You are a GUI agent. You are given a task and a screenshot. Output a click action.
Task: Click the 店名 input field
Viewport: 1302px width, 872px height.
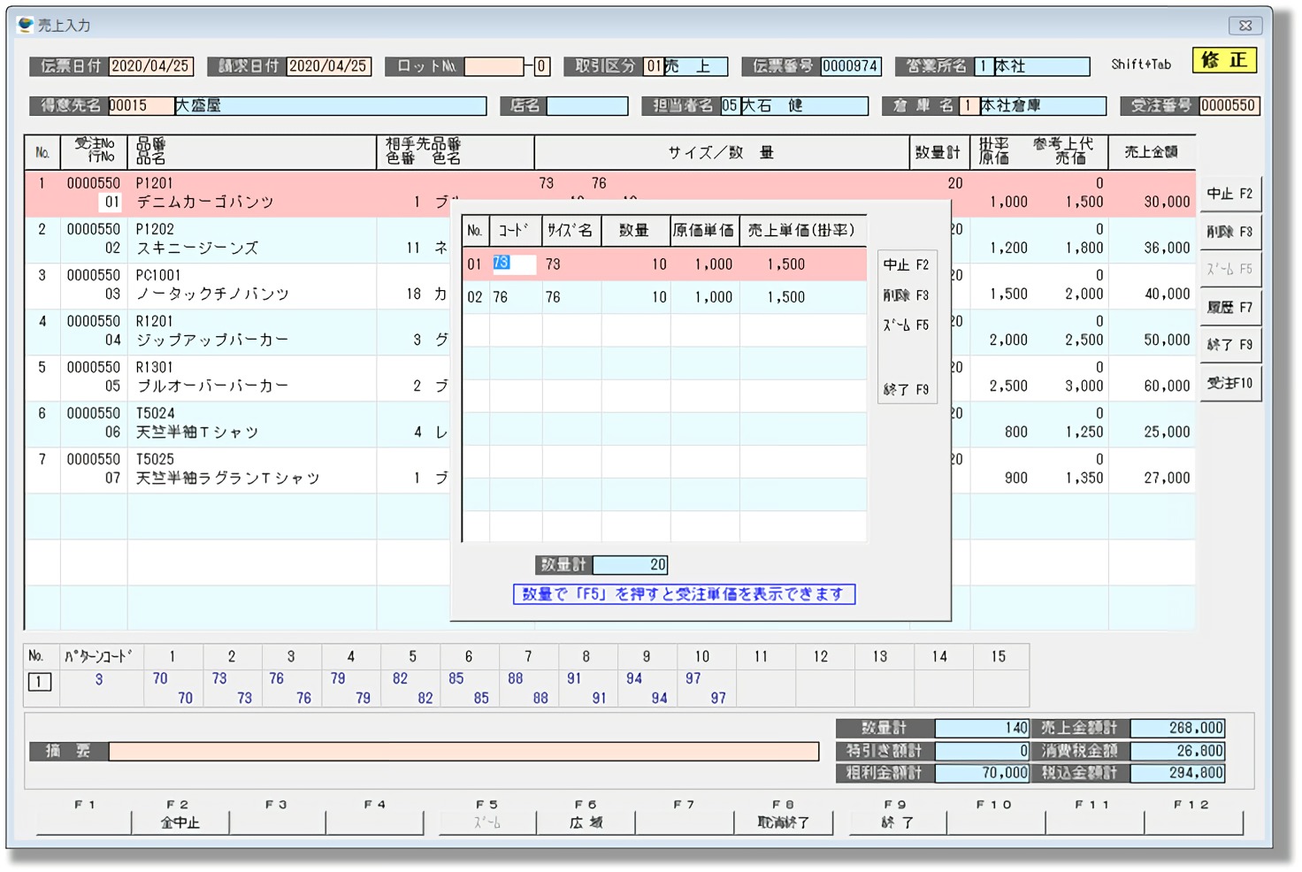[x=587, y=106]
